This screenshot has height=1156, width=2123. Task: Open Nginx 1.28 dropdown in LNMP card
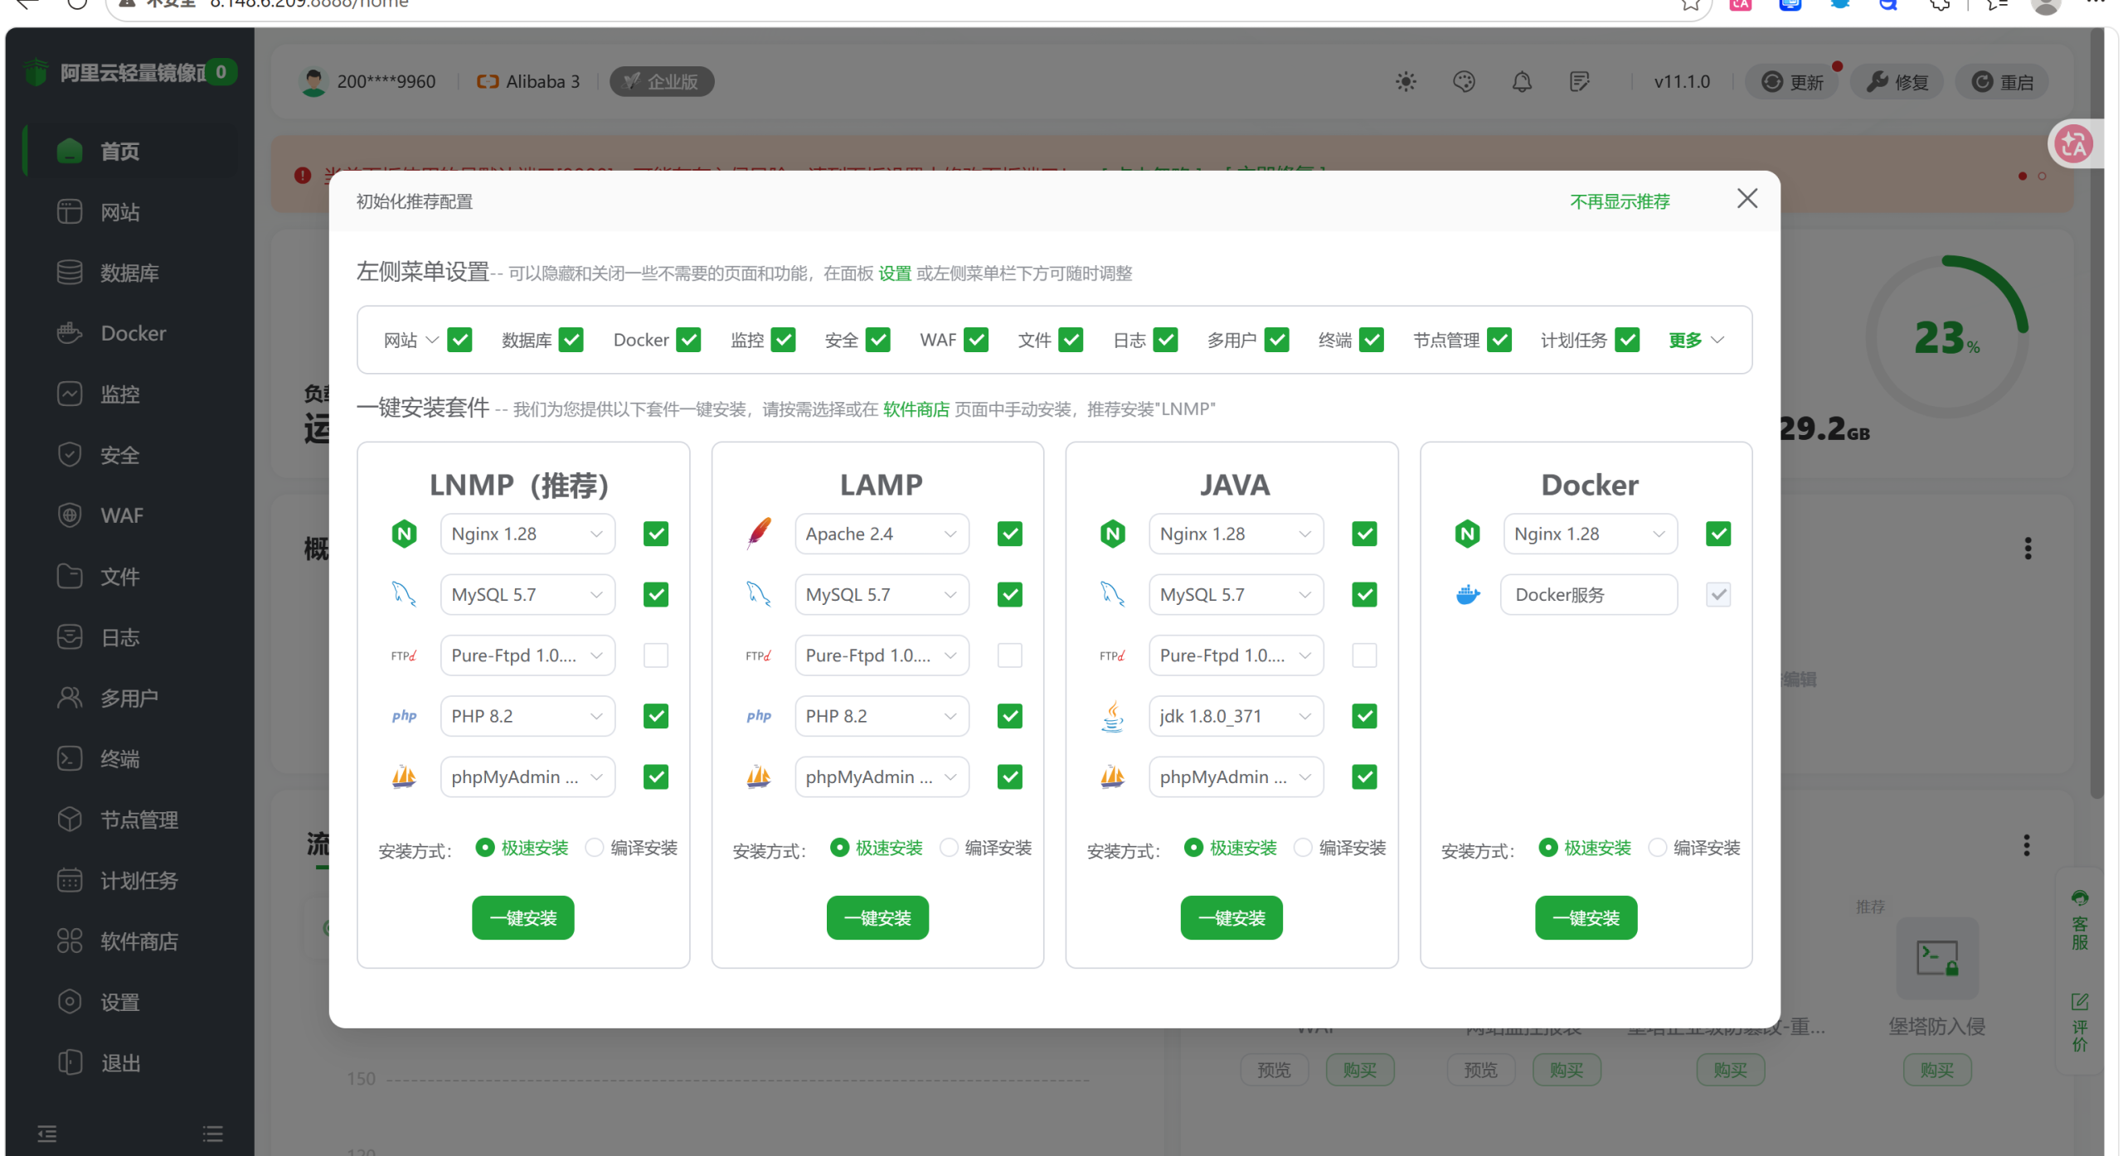[x=527, y=534]
